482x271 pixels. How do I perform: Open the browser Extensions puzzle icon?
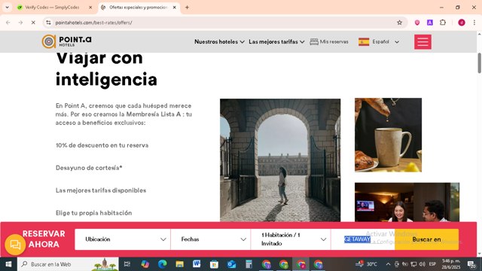click(443, 23)
